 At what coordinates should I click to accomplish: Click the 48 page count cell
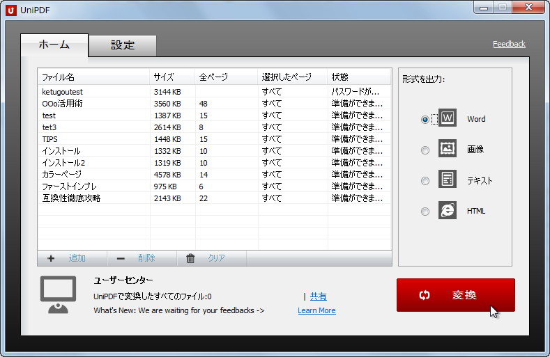203,104
